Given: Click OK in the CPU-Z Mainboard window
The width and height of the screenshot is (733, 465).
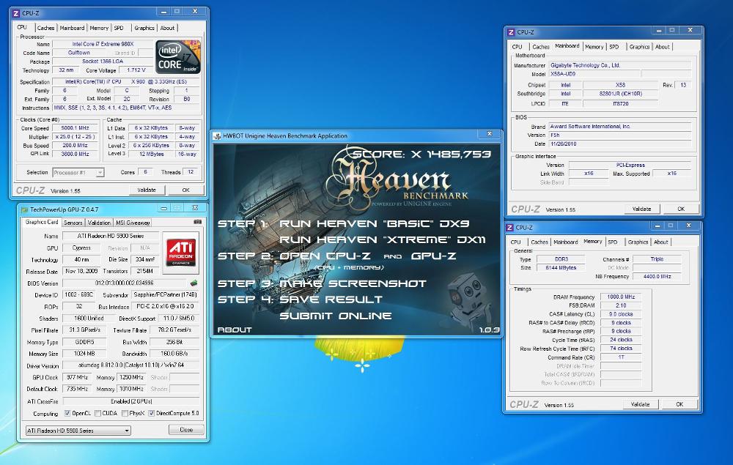Looking at the screenshot, I should click(x=681, y=209).
